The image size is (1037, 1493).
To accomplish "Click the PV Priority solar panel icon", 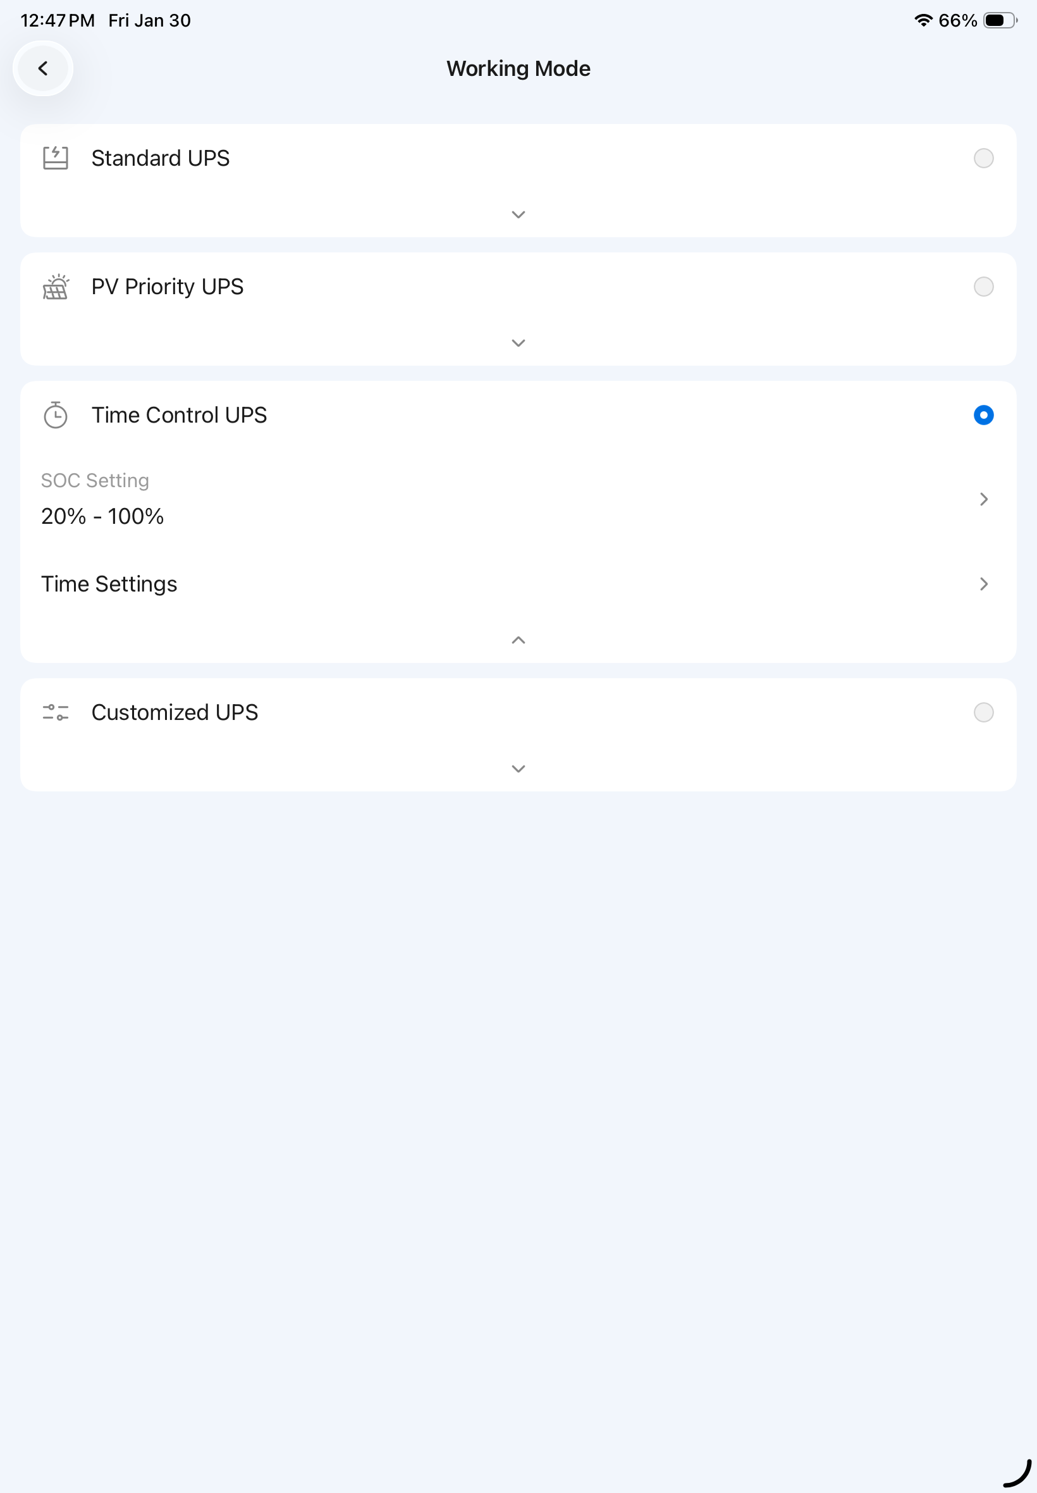I will (55, 287).
